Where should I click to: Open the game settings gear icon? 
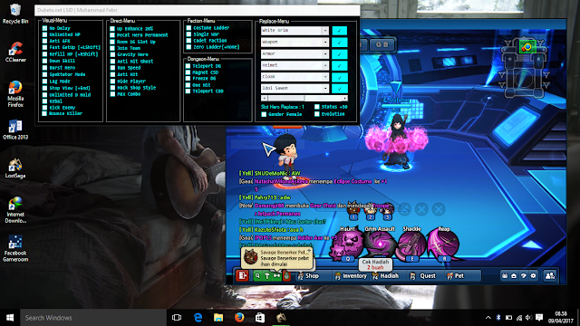tap(533, 275)
